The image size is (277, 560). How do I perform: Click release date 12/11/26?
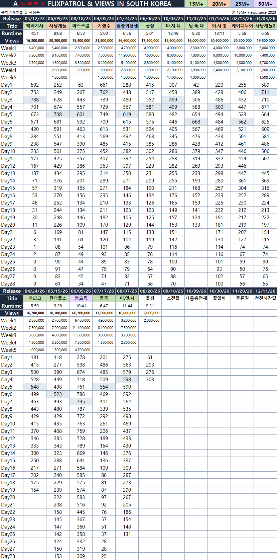tap(265, 291)
